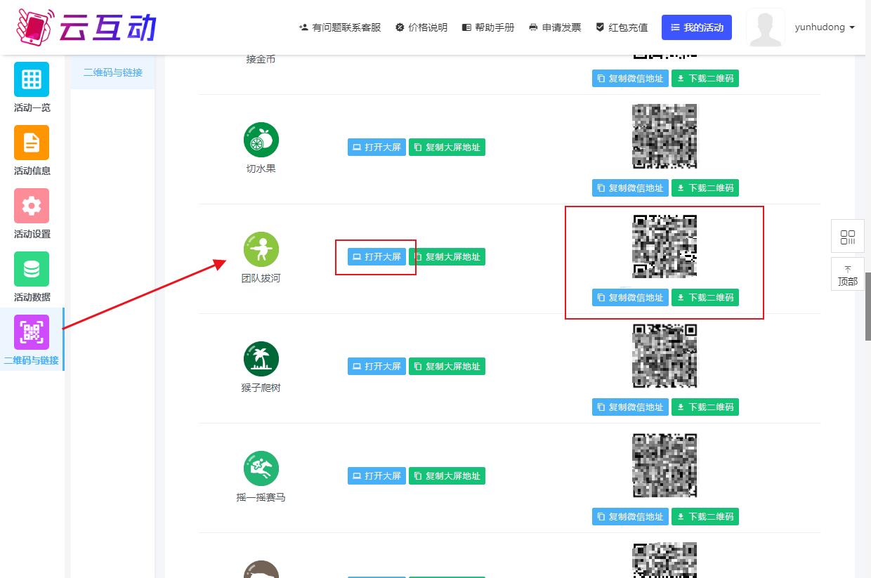Click 下载二维码 in the 接金币 row
The image size is (871, 578).
coord(705,79)
